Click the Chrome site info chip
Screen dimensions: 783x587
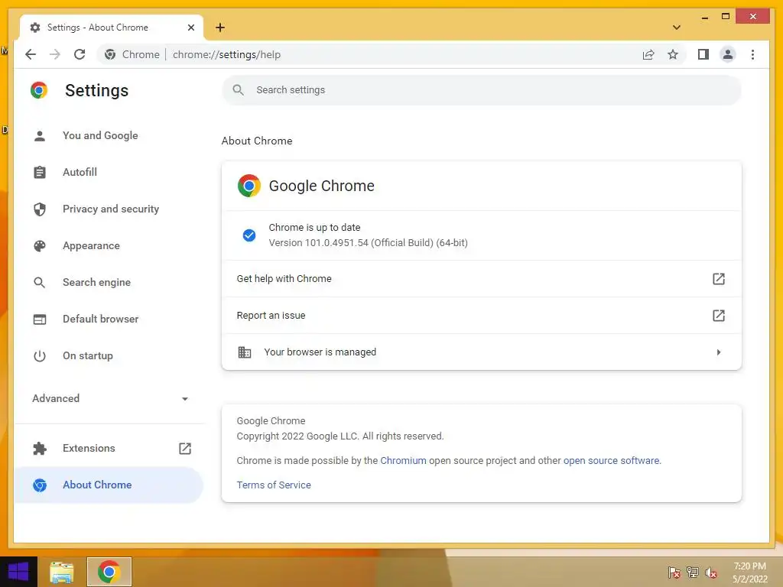[x=132, y=54]
